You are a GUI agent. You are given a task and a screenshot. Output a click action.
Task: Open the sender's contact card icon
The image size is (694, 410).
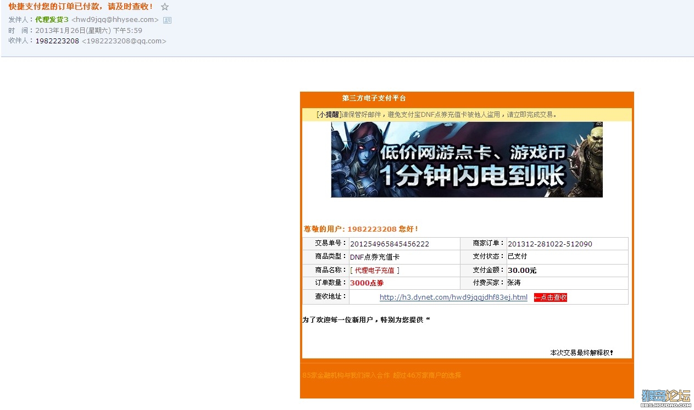(168, 20)
